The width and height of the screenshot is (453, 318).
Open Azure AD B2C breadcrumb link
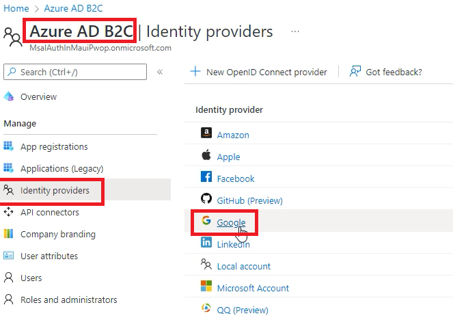pyautogui.click(x=73, y=8)
